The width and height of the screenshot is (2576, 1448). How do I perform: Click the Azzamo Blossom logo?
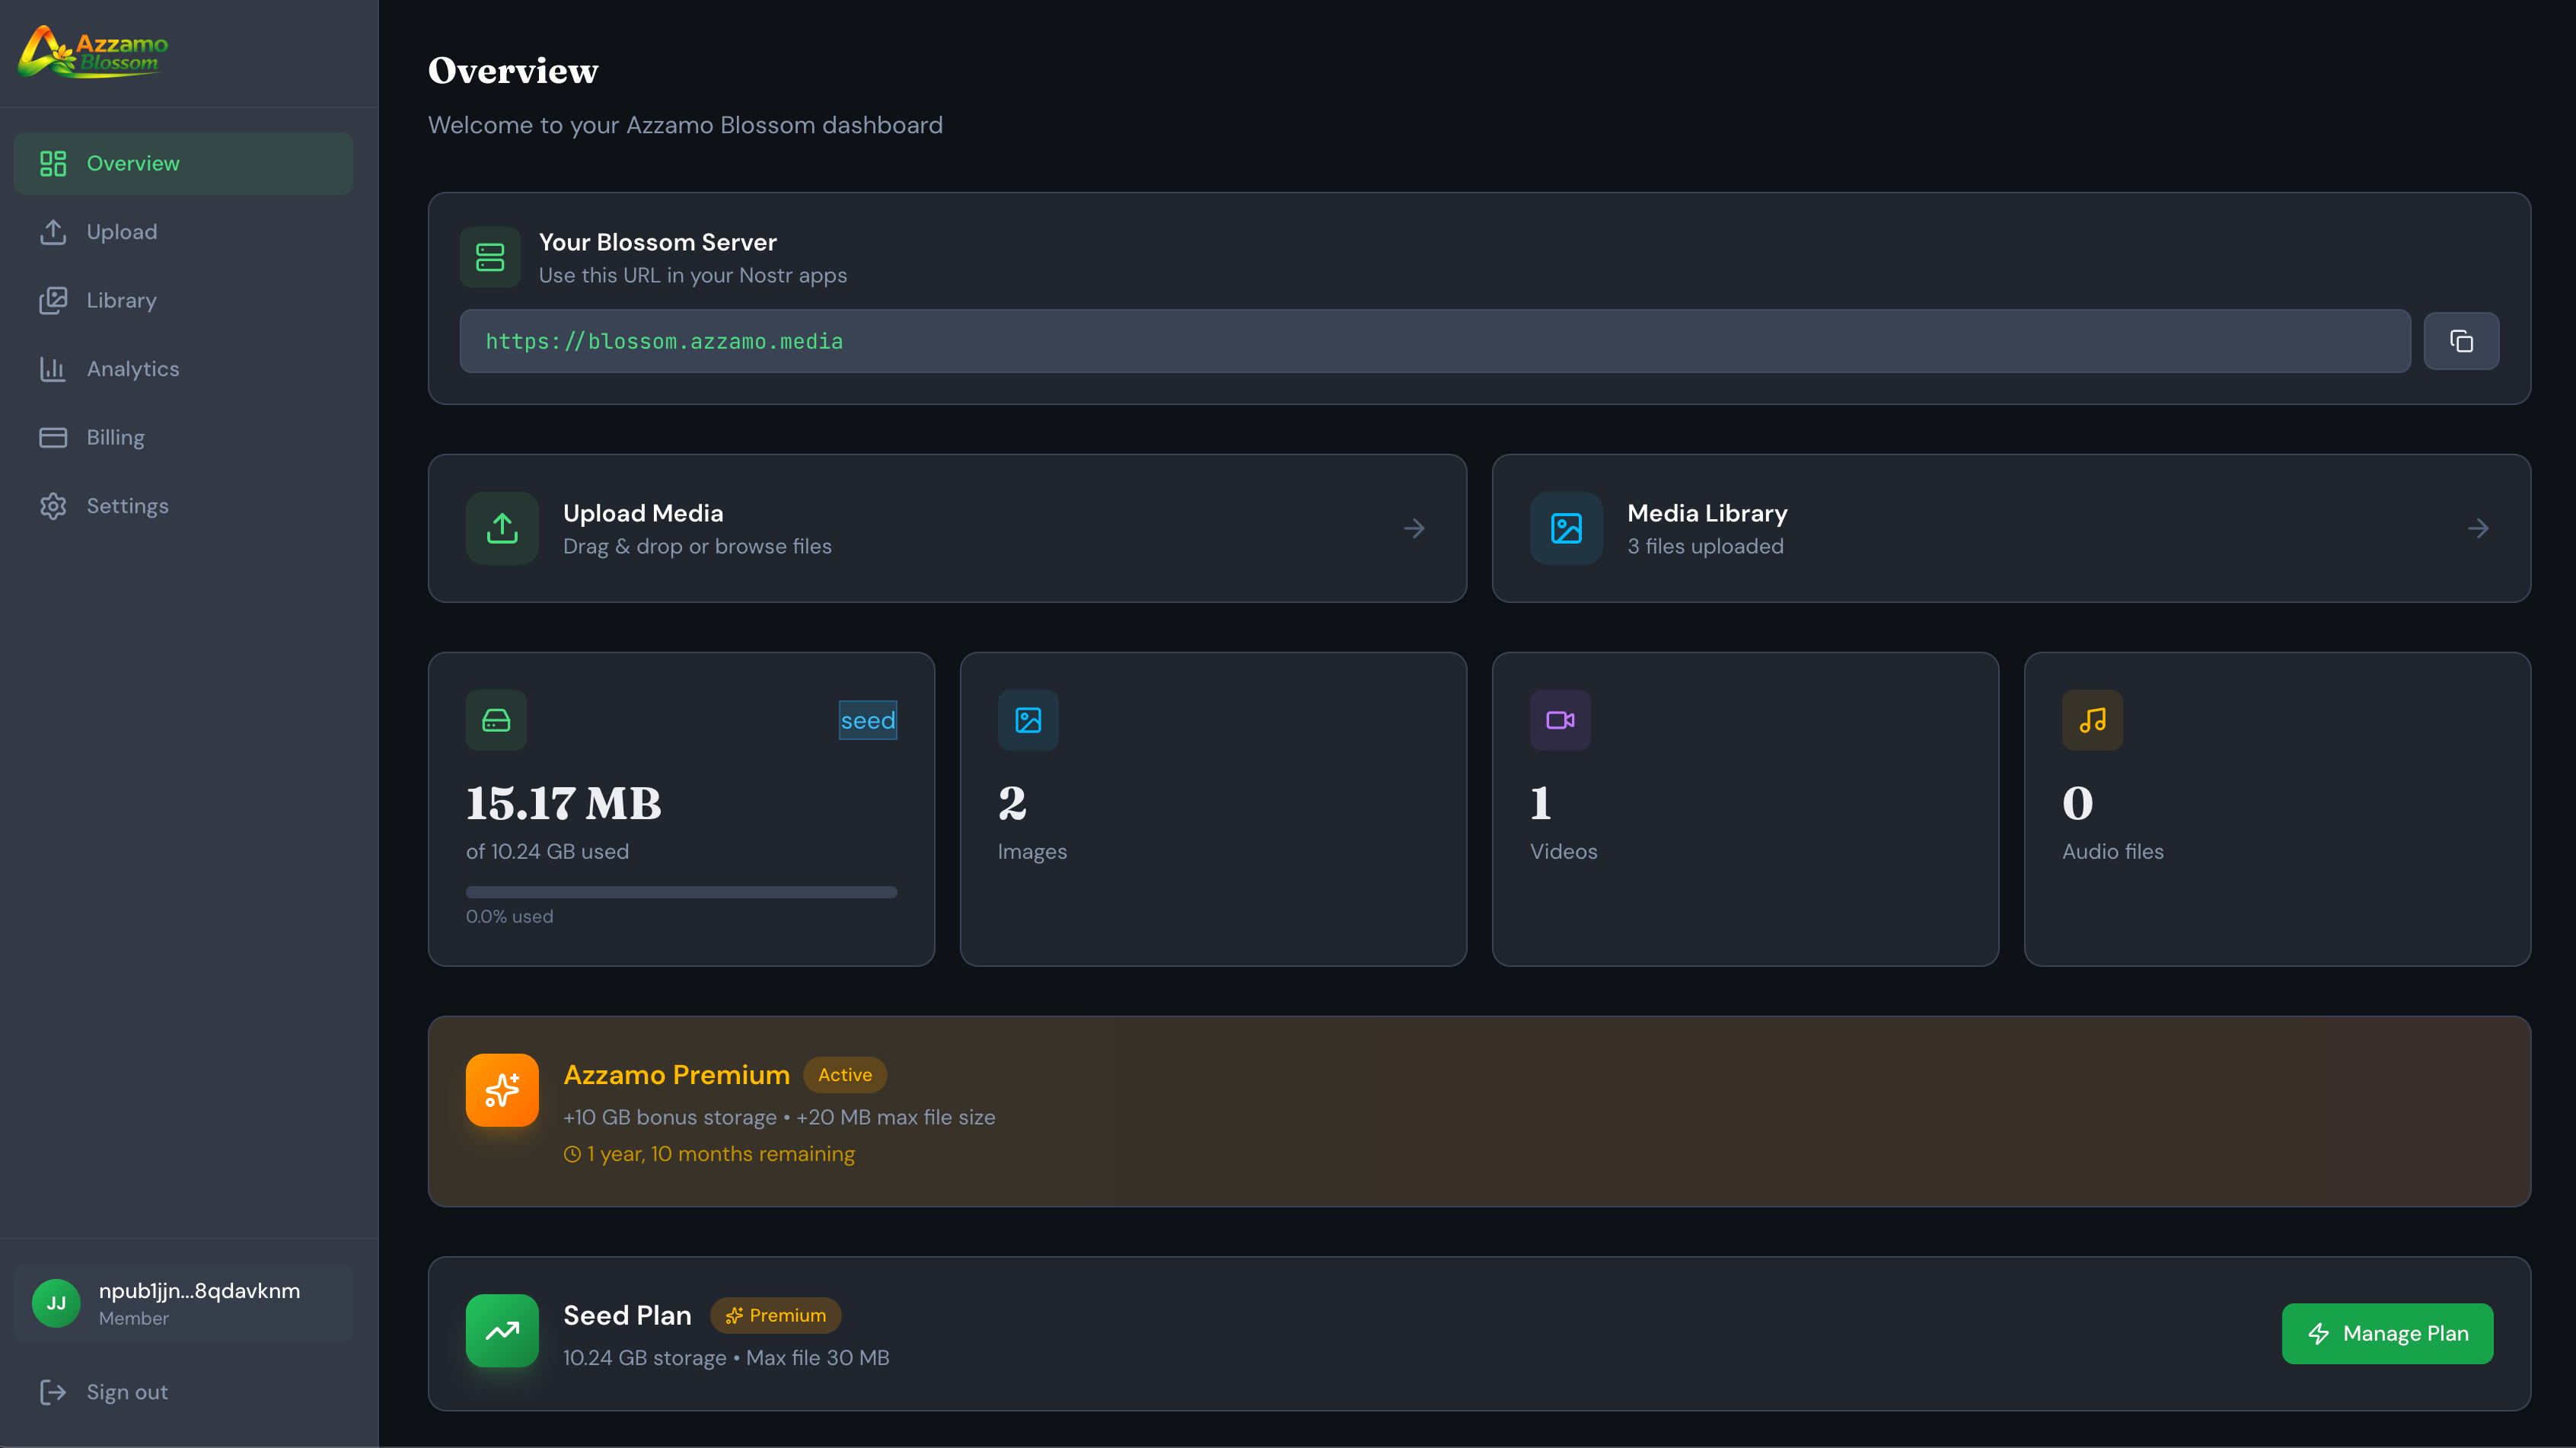pos(94,52)
